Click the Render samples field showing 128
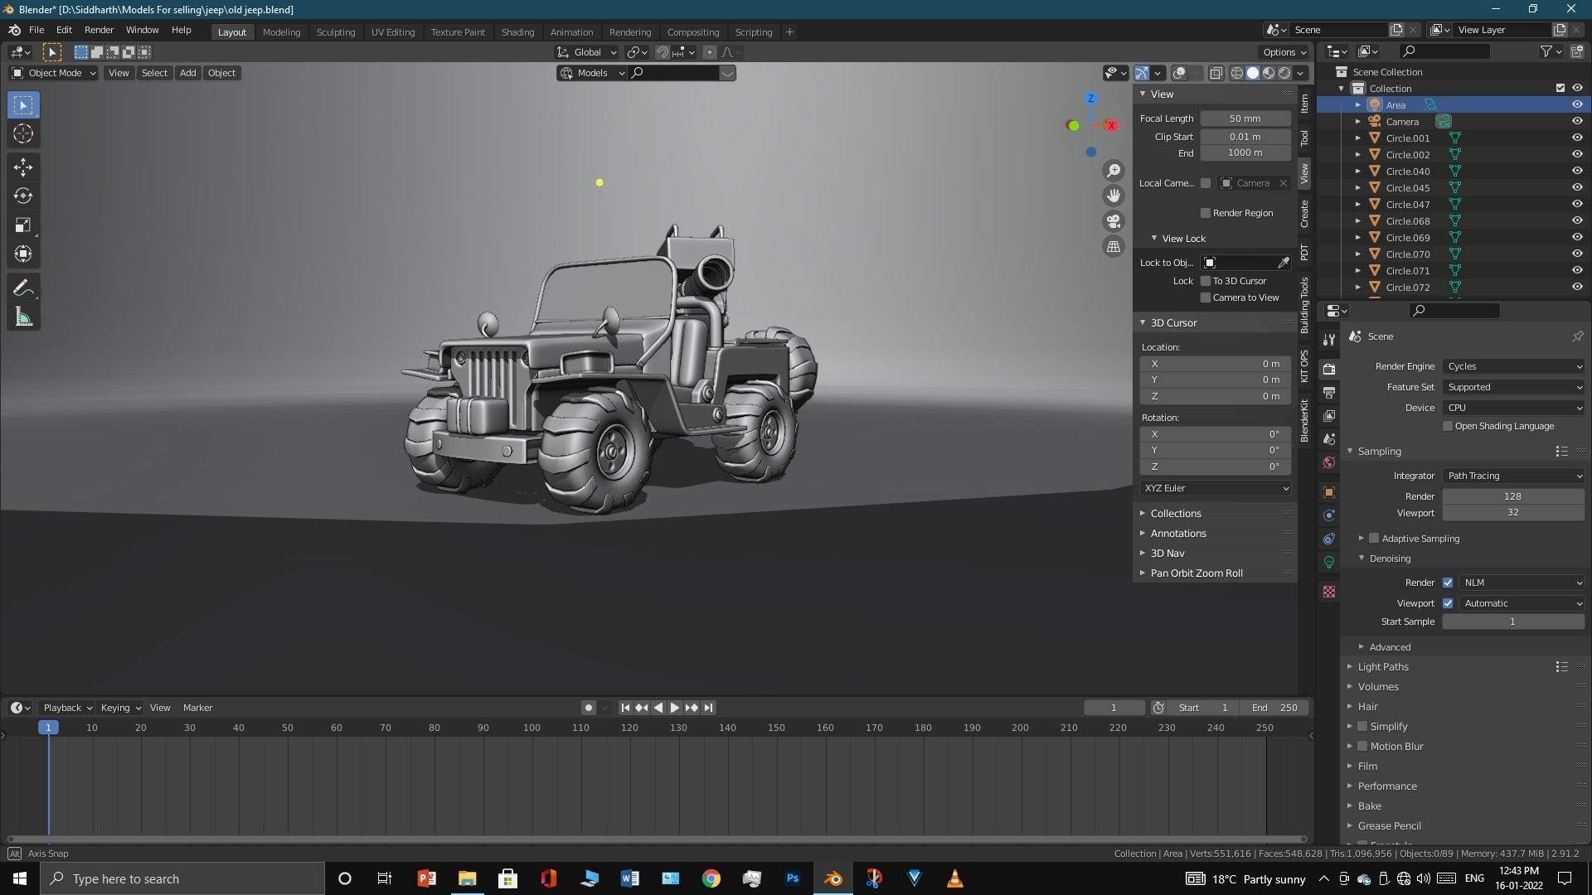Screen dimensions: 1592x895 [1513, 496]
